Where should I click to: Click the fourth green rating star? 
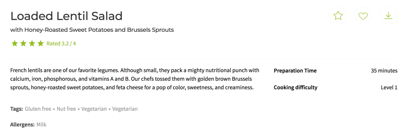(x=40, y=44)
